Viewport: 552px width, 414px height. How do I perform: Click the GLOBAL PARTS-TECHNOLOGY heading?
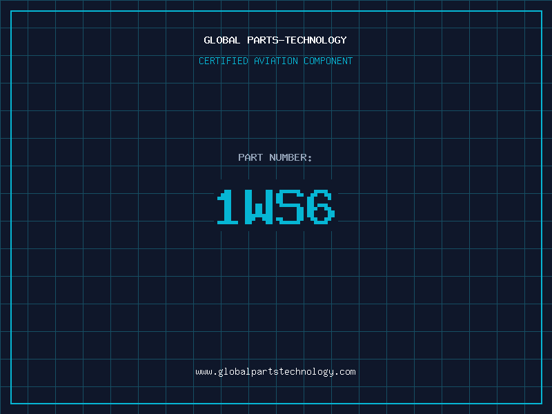275,40
